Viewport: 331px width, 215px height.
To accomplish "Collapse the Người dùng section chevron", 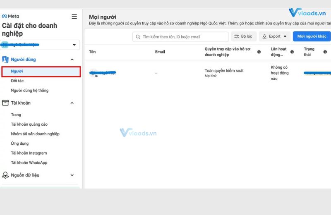I will (x=72, y=60).
